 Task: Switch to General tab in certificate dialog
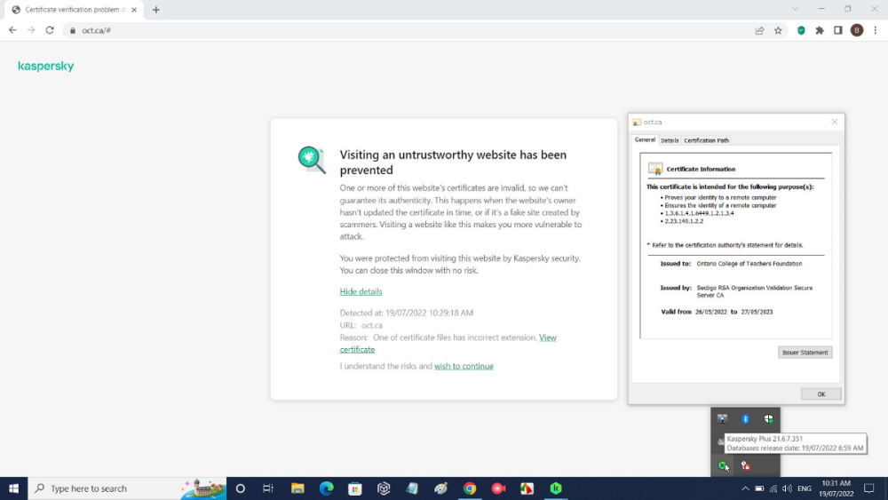645,139
